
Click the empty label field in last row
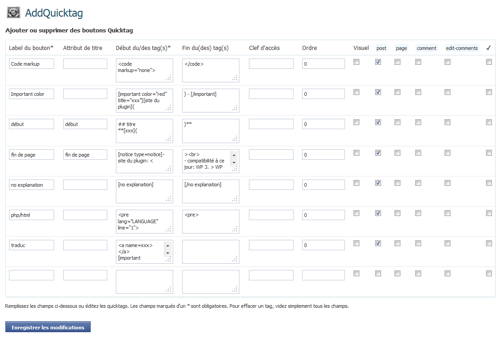(x=31, y=275)
